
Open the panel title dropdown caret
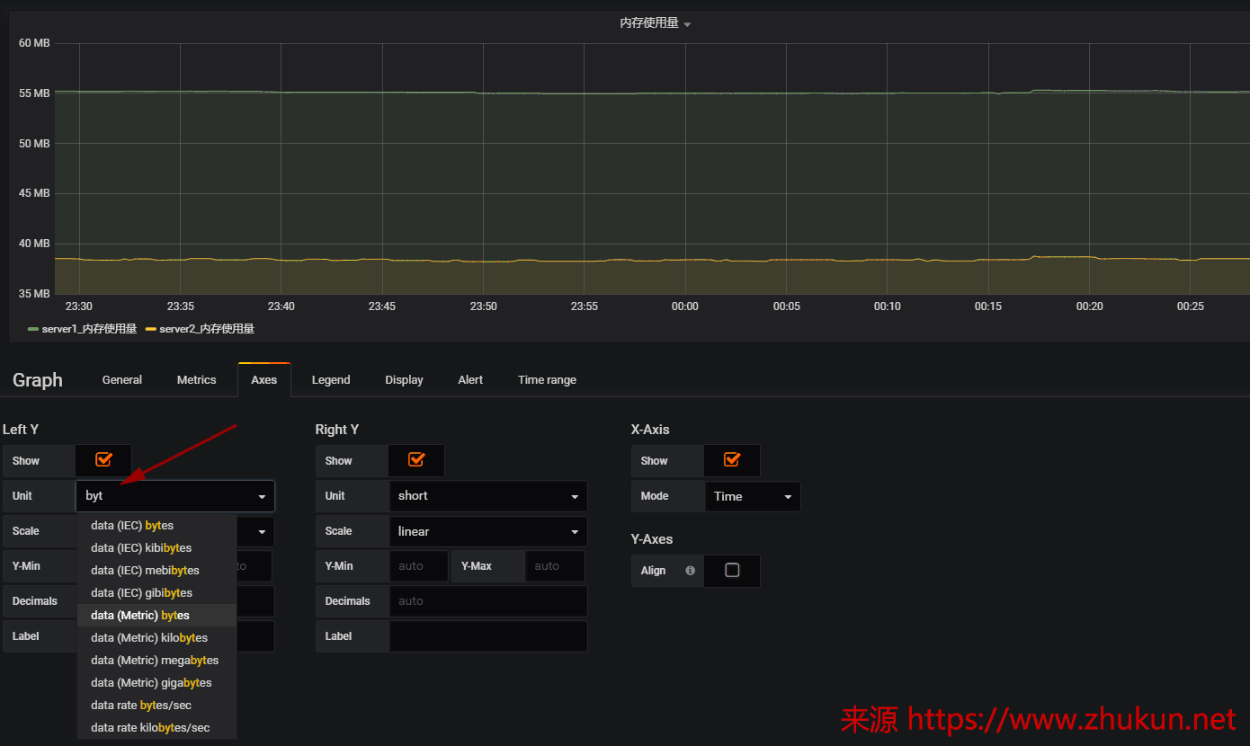pyautogui.click(x=687, y=24)
